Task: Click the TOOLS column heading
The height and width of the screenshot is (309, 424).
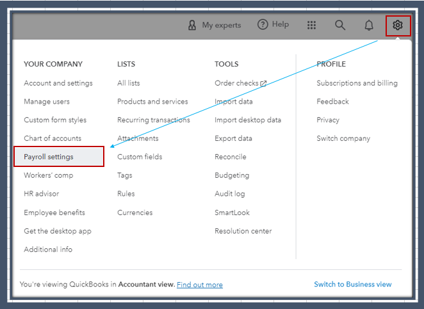Action: pyautogui.click(x=227, y=64)
